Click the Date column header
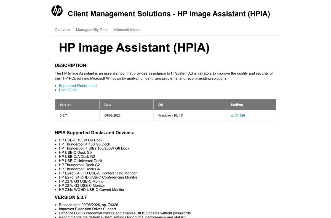Screen dimensions: 331x218 click(127, 105)
